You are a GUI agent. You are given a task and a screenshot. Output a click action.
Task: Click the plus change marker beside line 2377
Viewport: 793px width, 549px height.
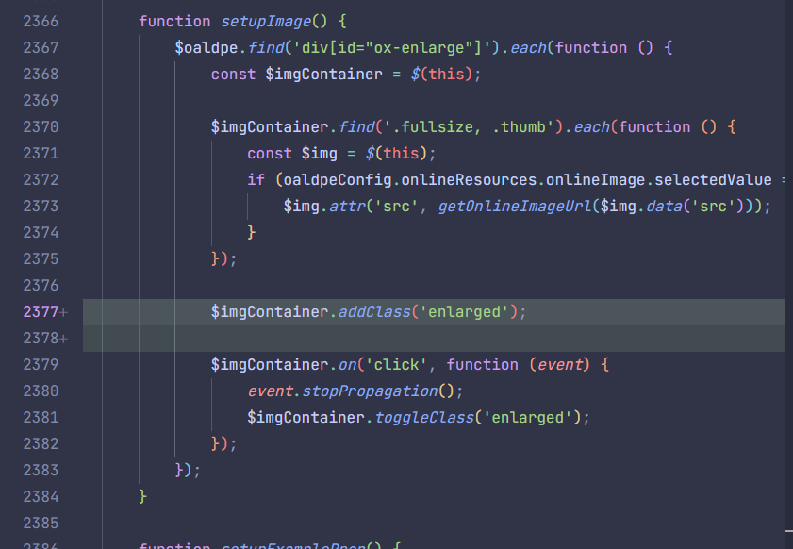pos(63,312)
